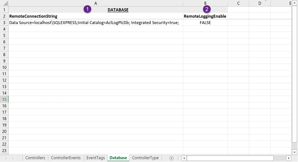298x162 pixels.
Task: Switch to the ControllerEvents sheet
Action: point(66,158)
